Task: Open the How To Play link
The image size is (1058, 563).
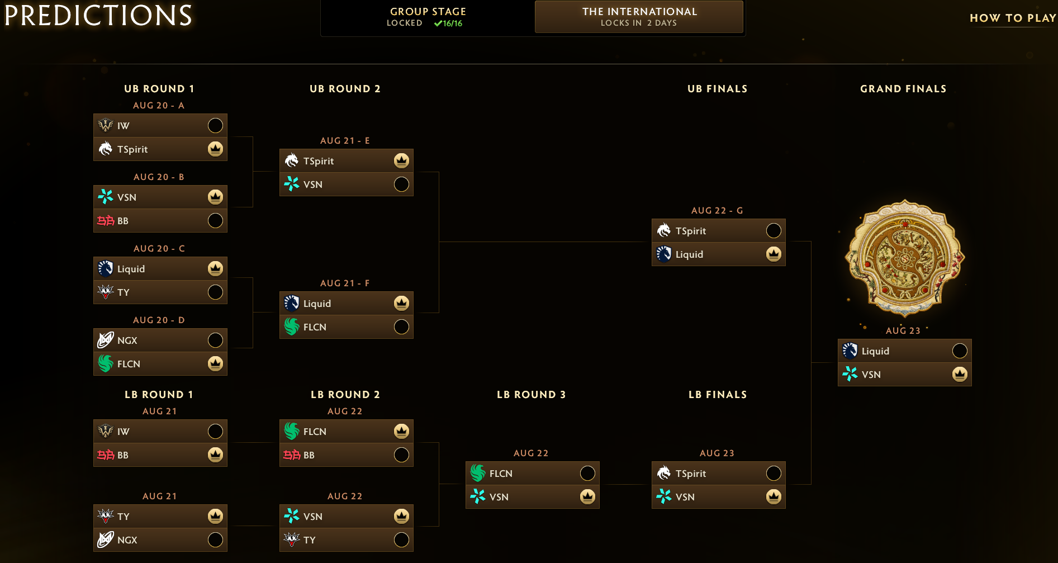Action: pos(1013,18)
